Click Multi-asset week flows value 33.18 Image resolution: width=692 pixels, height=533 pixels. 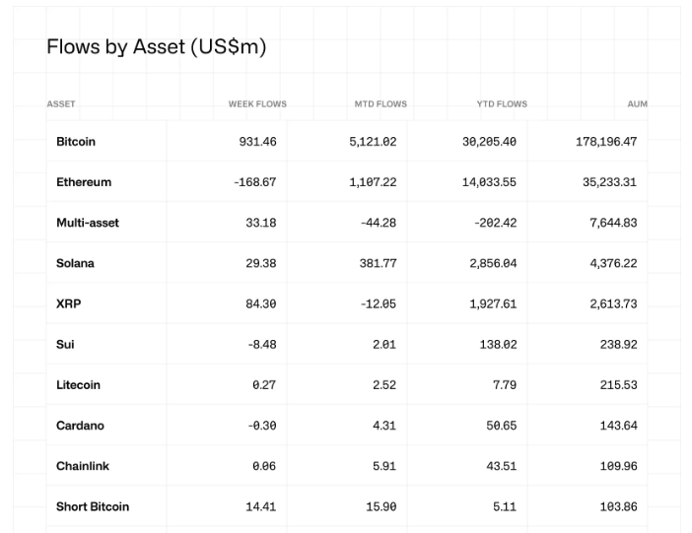pos(261,223)
